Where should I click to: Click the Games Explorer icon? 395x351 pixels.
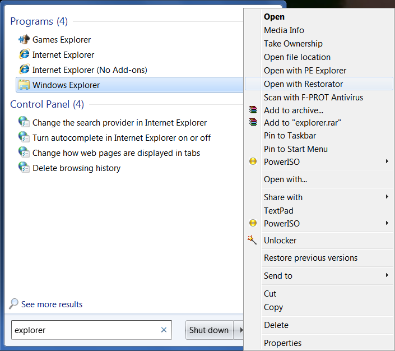[24, 39]
